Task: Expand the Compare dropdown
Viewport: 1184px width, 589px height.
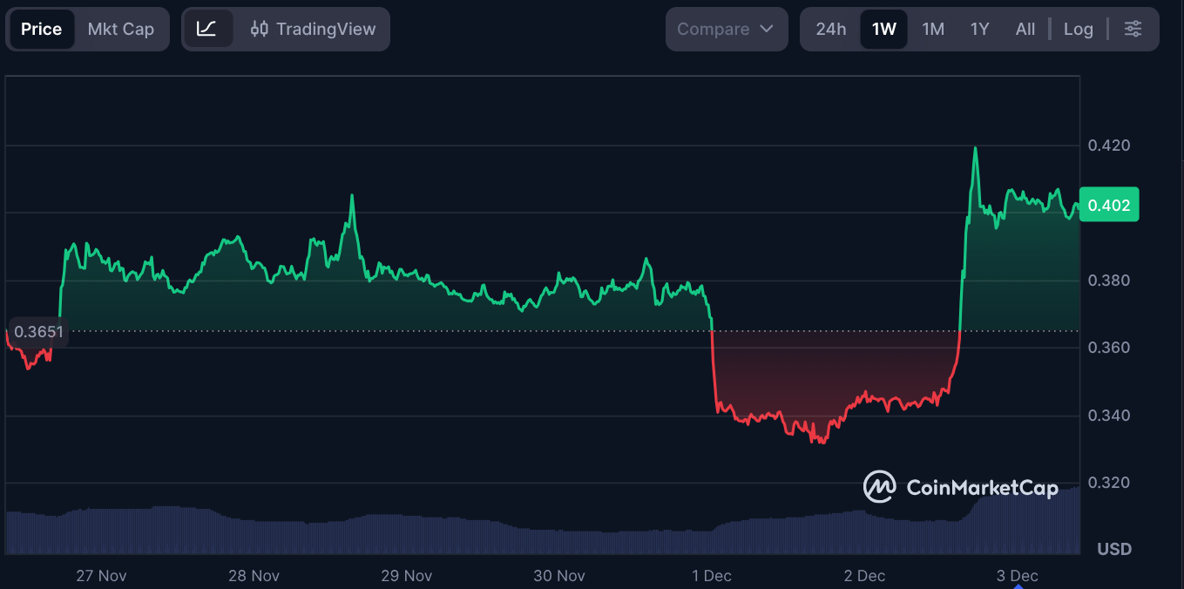Action: click(726, 29)
